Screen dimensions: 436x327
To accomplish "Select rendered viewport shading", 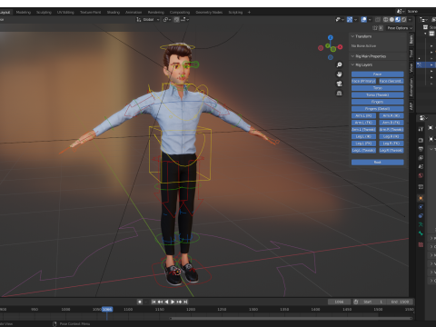I will (404, 19).
